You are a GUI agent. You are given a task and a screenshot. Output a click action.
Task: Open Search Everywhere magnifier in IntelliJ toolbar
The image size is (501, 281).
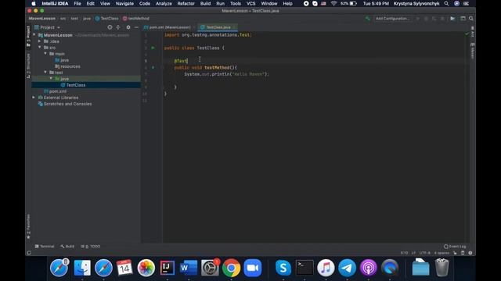tap(471, 19)
